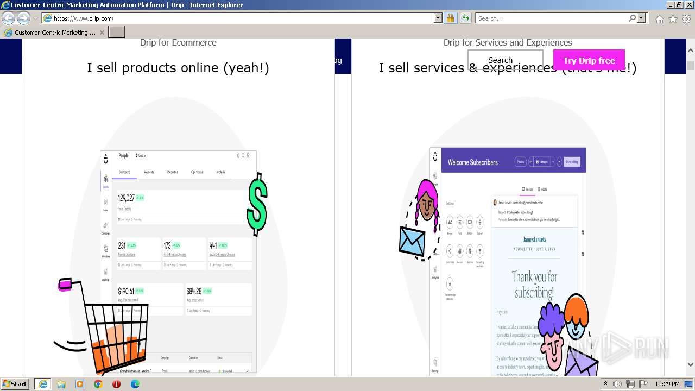Click the pink-haired girl envelope illustration
This screenshot has height=391, width=695.
pyautogui.click(x=420, y=220)
